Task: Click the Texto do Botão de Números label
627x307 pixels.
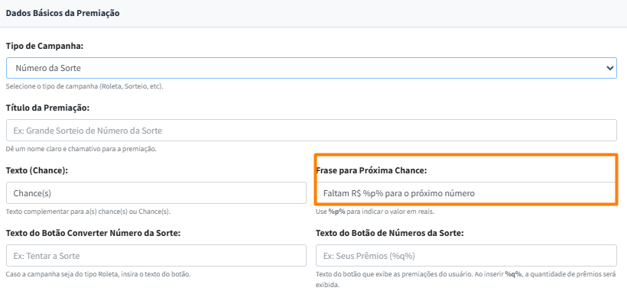Action: pyautogui.click(x=389, y=232)
